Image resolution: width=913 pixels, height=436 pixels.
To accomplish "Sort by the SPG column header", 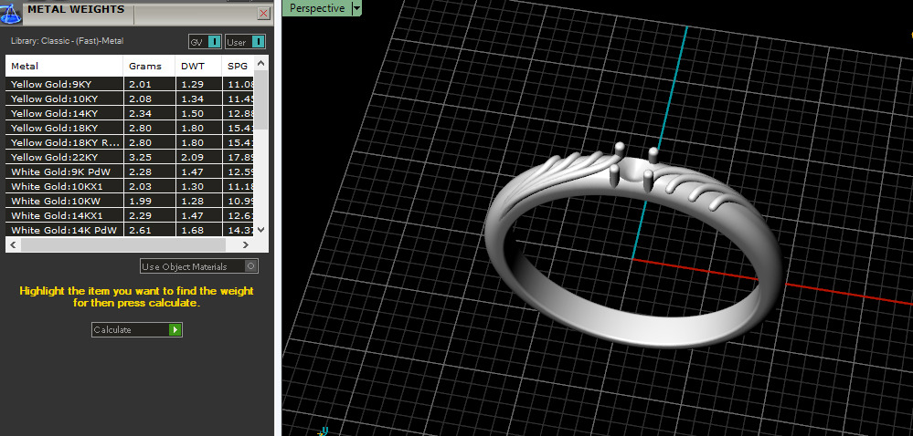I will tap(239, 67).
